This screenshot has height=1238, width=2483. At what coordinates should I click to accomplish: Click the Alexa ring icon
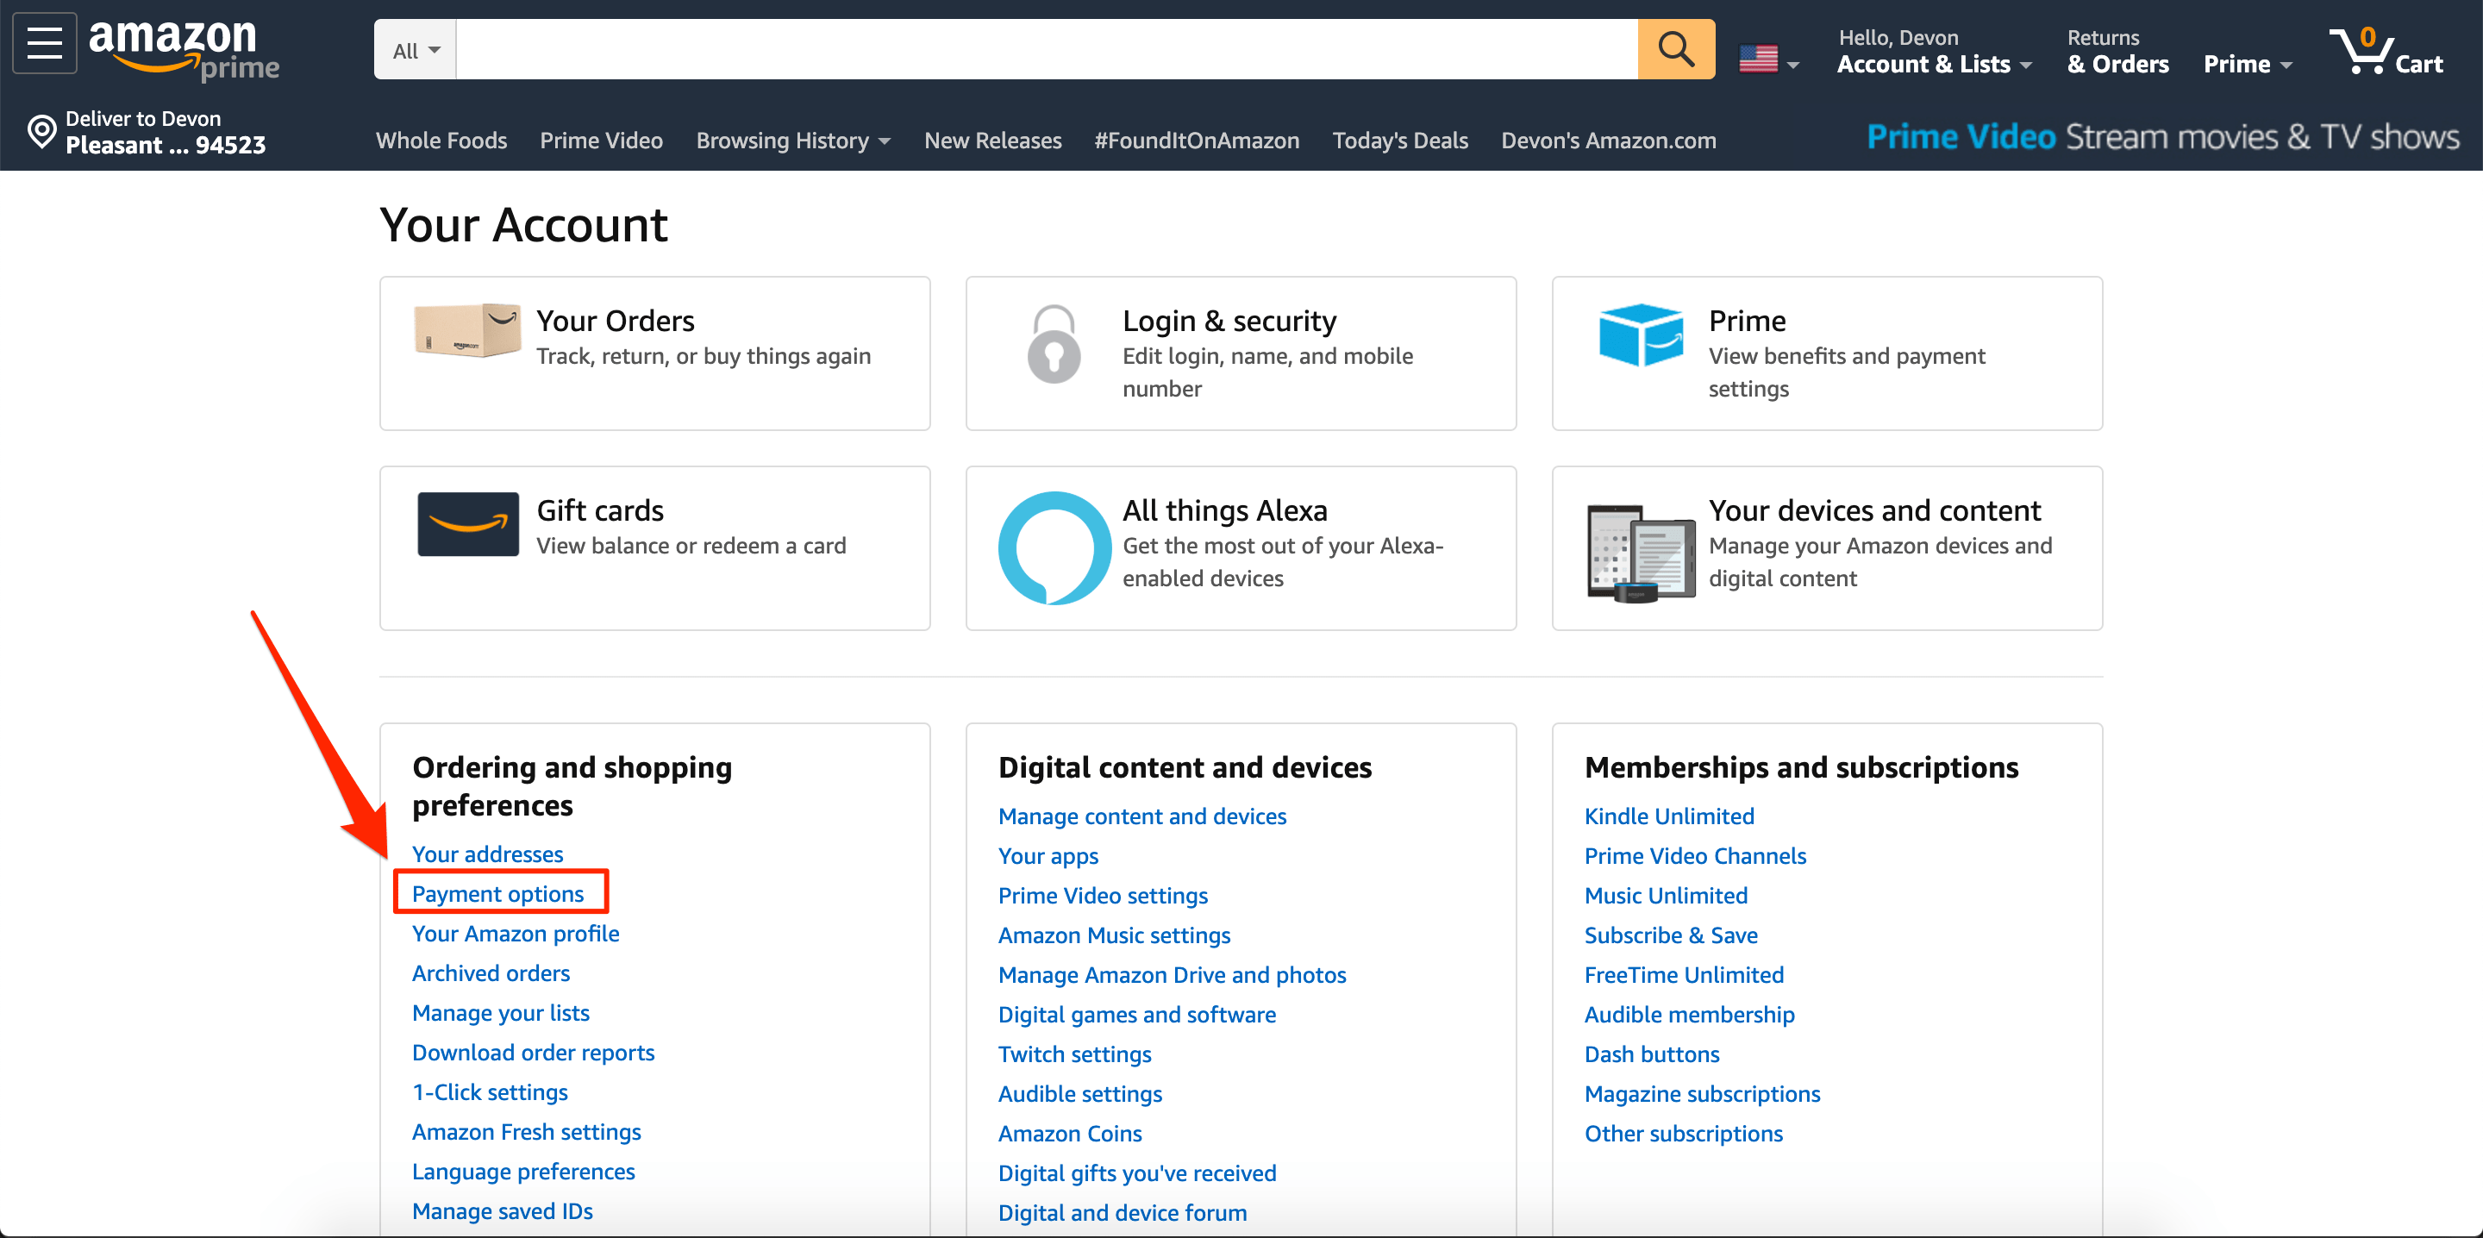(x=1054, y=547)
